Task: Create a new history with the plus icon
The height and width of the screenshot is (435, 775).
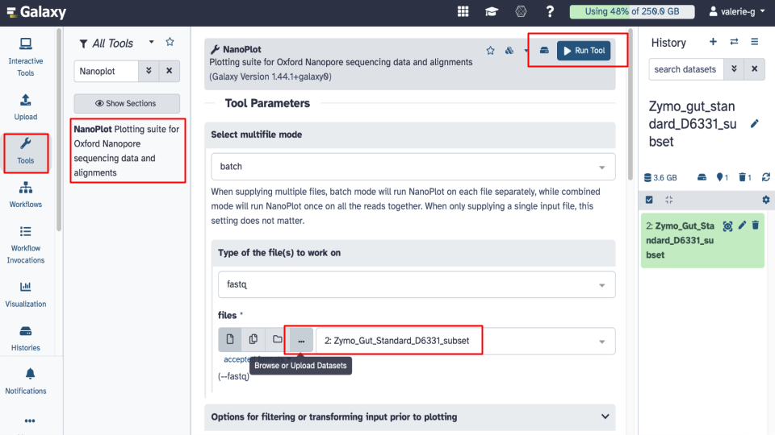Action: point(713,43)
